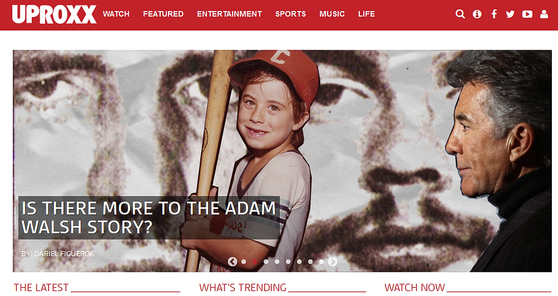Open the Entertainment menu
The width and height of the screenshot is (558, 296).
[229, 14]
